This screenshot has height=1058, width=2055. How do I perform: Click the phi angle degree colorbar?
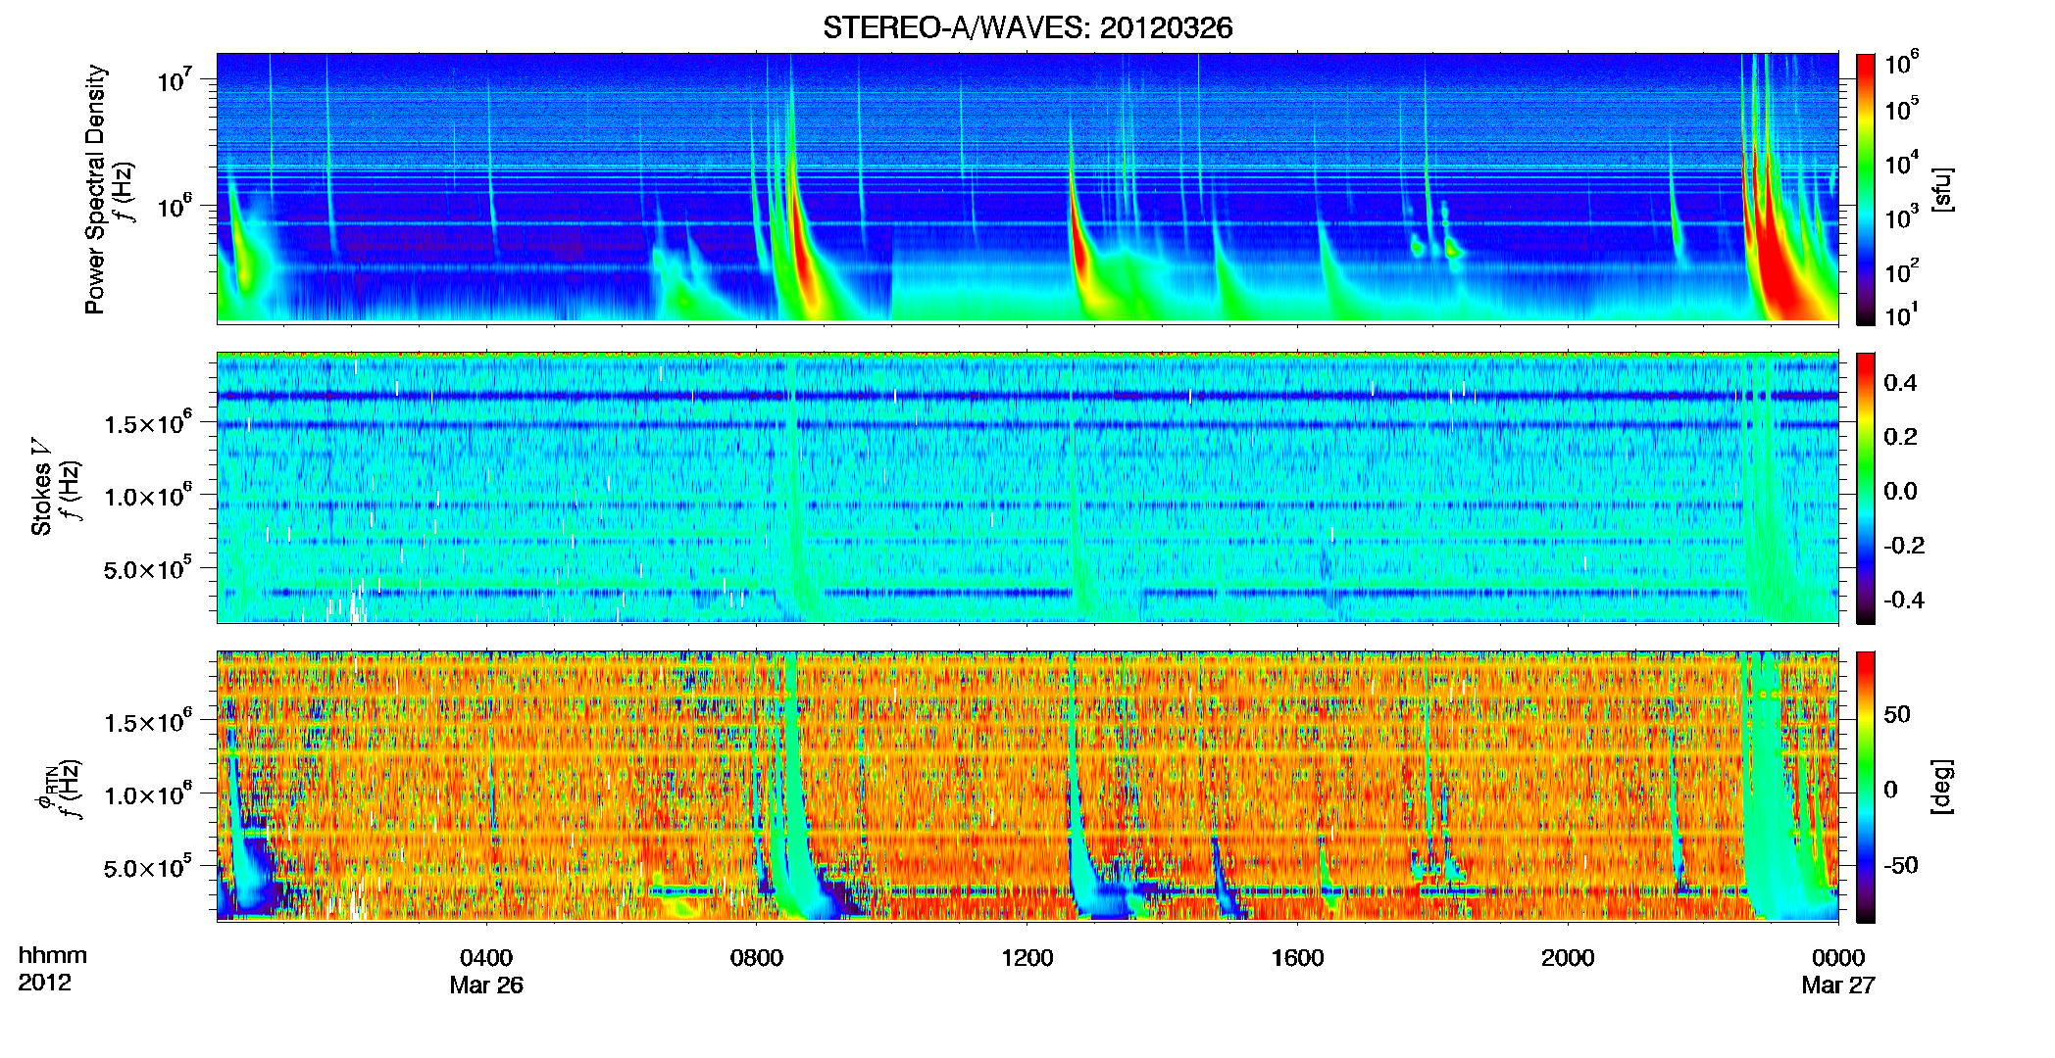(x=1865, y=787)
